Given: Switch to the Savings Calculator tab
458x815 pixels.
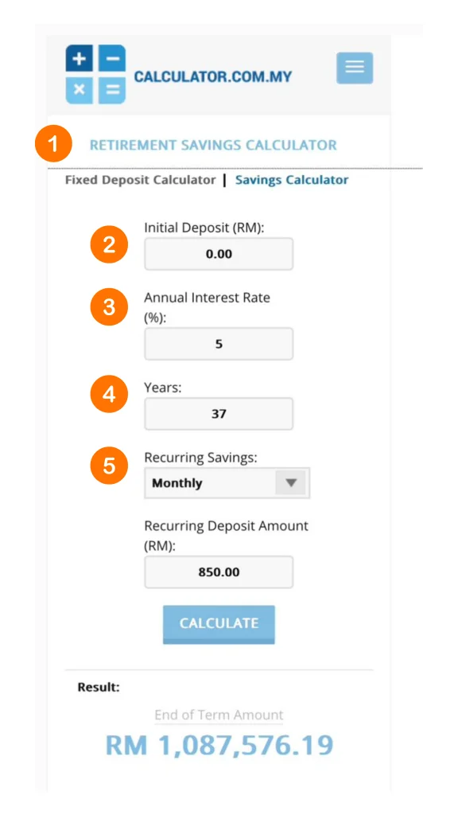Looking at the screenshot, I should [x=291, y=181].
